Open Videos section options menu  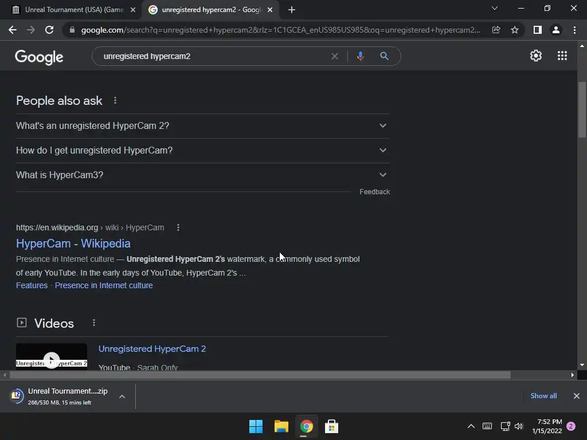click(94, 323)
